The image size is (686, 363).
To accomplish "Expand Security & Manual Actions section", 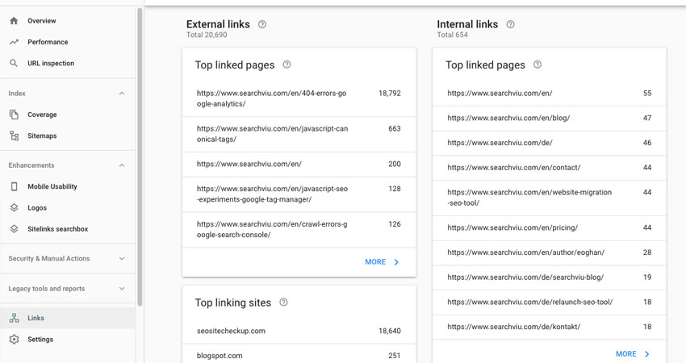I will click(122, 258).
